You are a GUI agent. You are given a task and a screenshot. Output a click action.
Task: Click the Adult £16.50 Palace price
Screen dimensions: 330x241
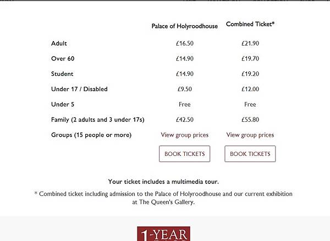click(184, 43)
